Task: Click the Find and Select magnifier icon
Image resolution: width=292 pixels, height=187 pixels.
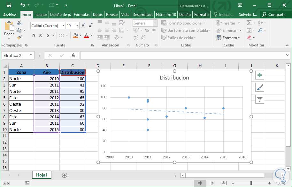Action: tap(261, 30)
